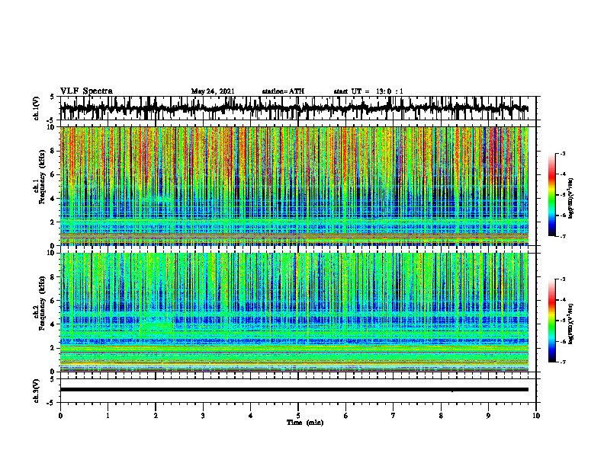The height and width of the screenshot is (466, 604).
Task: Click time axis tick label "5"
Action: [x=298, y=416]
